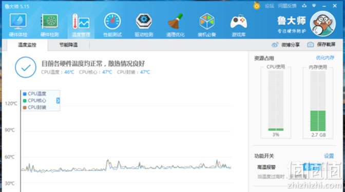The width and height of the screenshot is (345, 192).
Task: Click 保存截屏 save screenshot button
Action: pos(321,45)
